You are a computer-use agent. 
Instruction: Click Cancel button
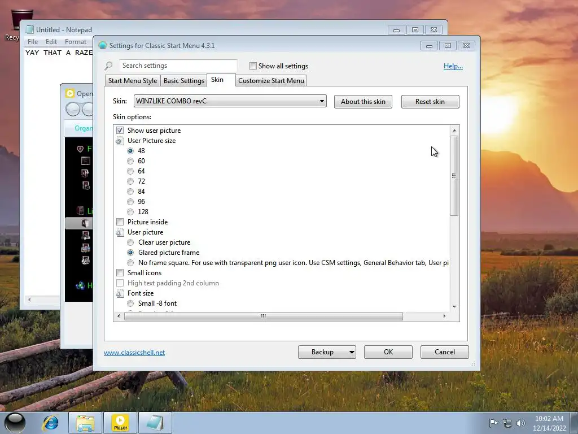click(x=445, y=352)
